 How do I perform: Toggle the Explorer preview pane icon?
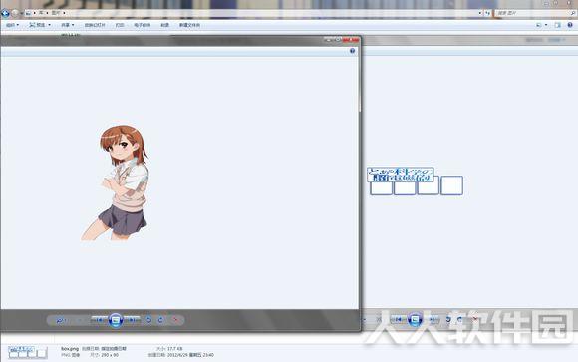coord(557,25)
